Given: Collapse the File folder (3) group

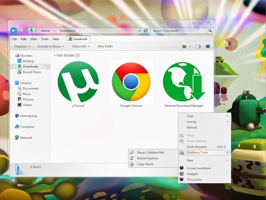Looking at the screenshot, I should pos(55,55).
